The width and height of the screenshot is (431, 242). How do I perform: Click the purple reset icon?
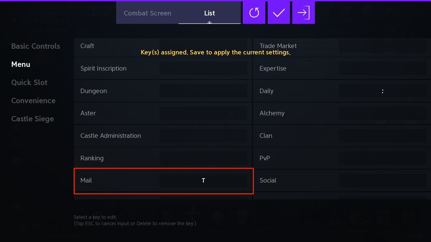tap(254, 12)
